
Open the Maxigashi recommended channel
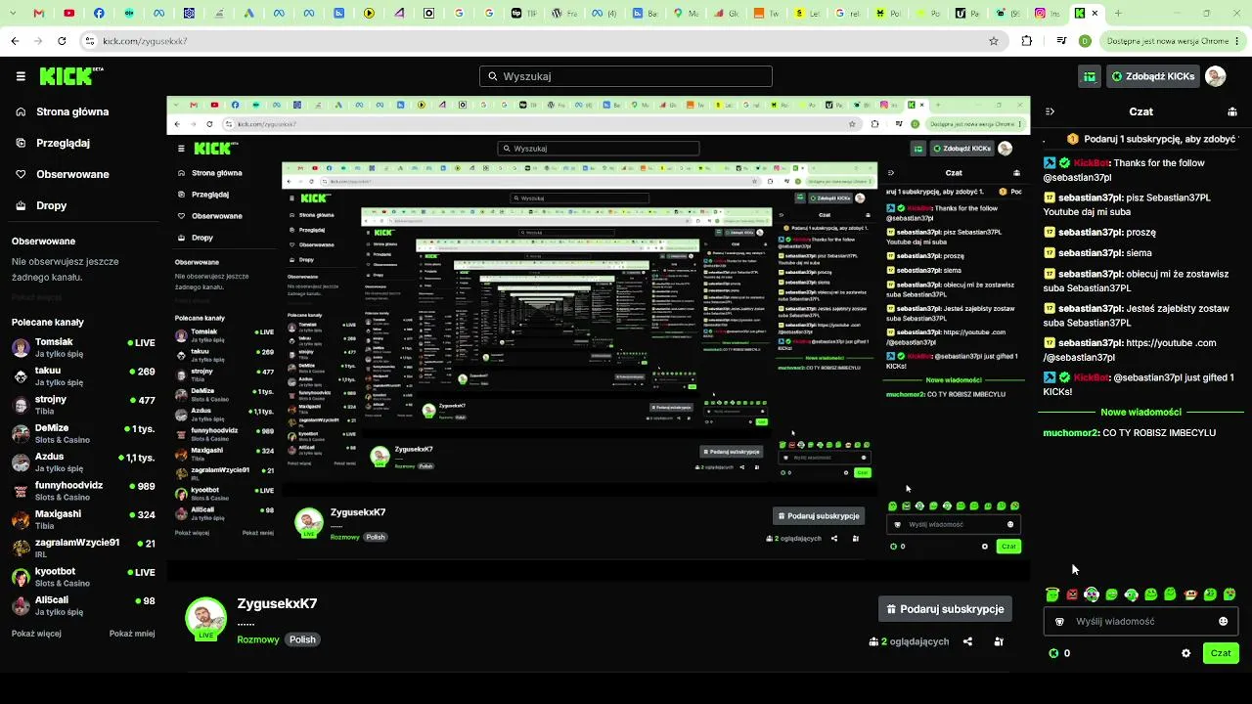pos(83,518)
